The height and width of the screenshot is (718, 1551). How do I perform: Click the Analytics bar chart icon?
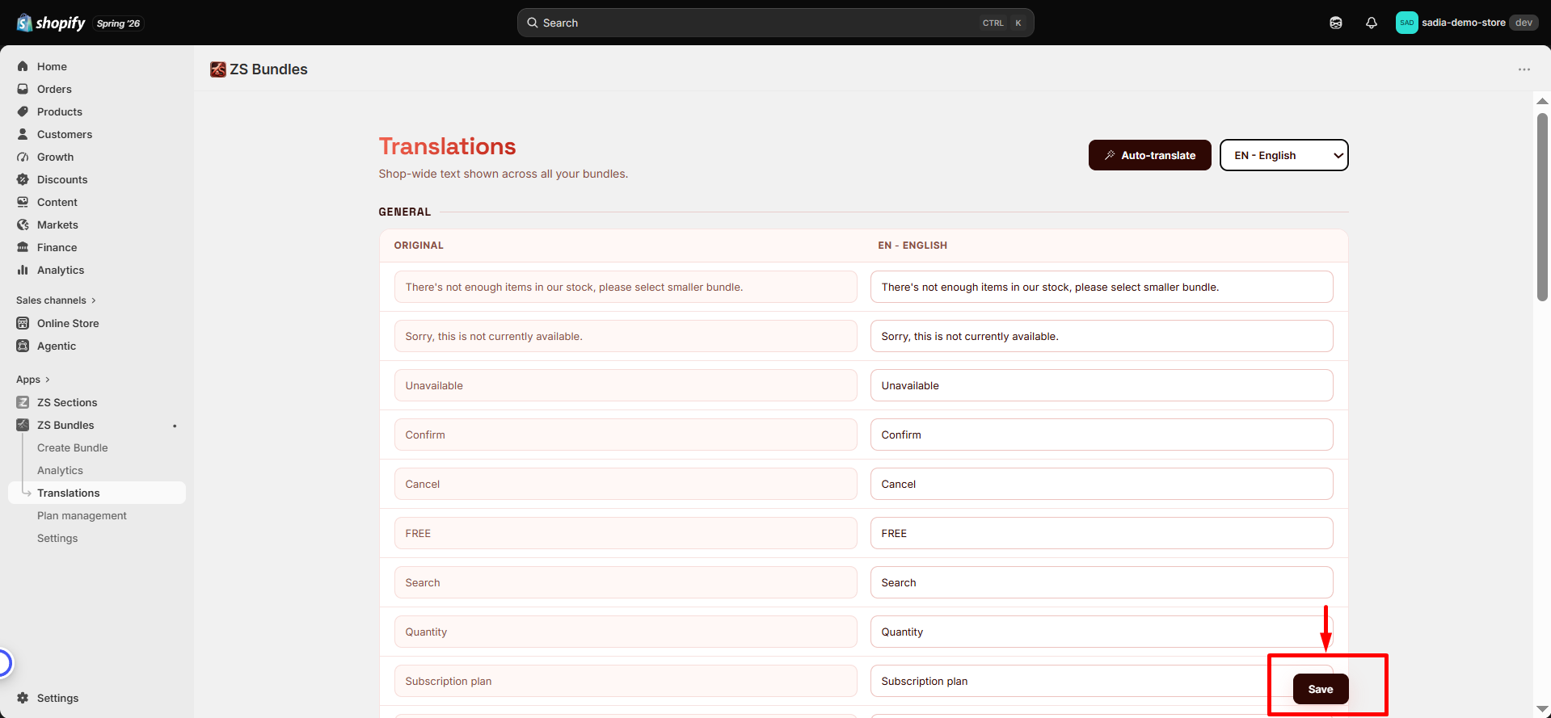pyautogui.click(x=23, y=270)
